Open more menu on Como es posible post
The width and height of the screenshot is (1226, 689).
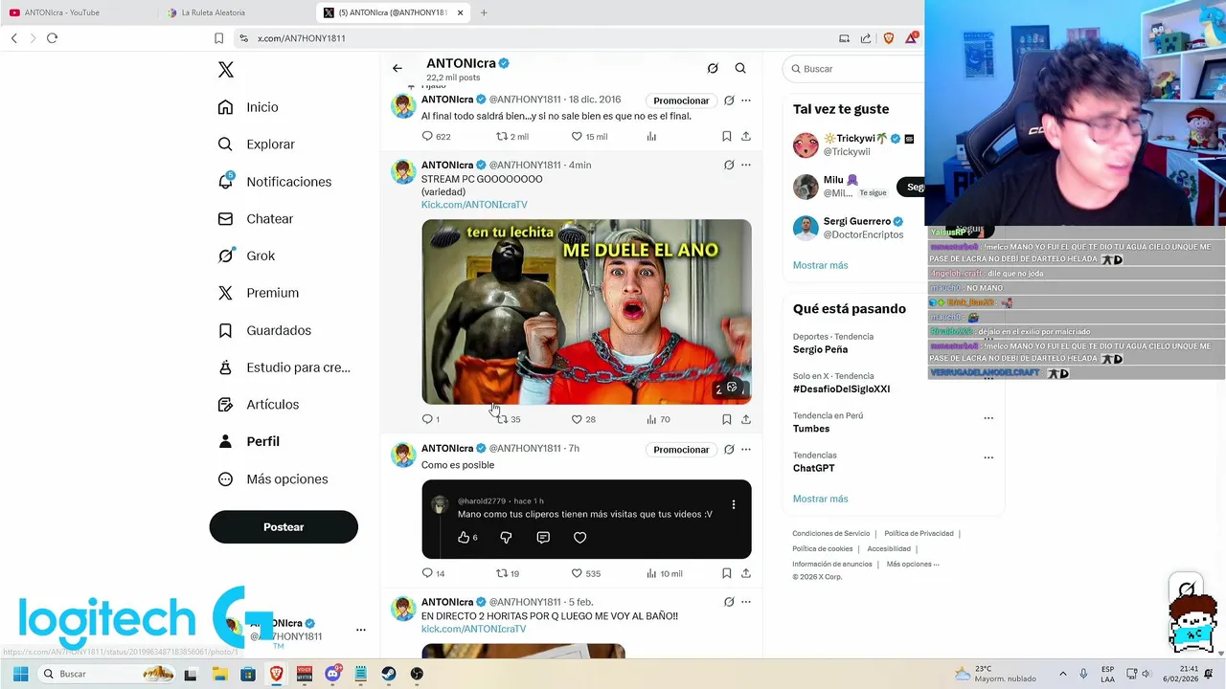[746, 449]
